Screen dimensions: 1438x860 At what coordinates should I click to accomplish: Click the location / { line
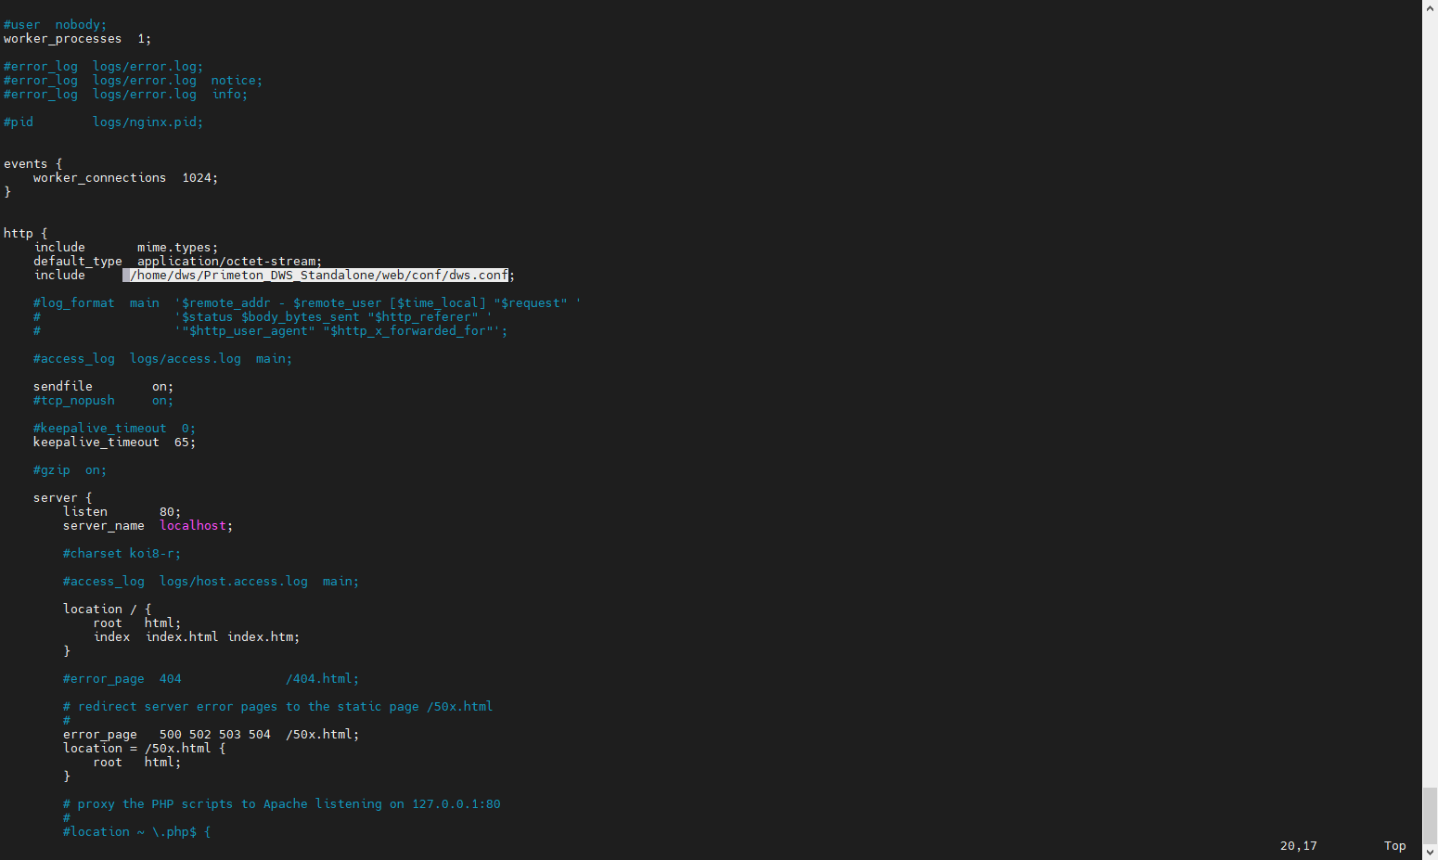click(102, 609)
